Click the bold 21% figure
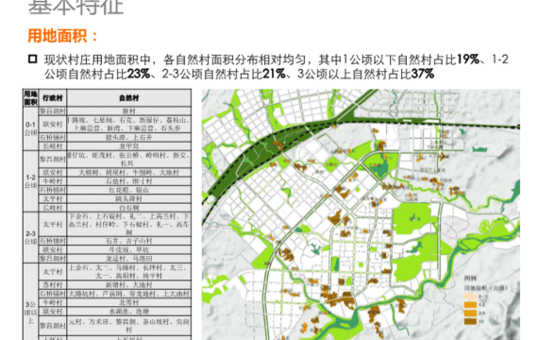Image resolution: width=538 pixels, height=340 pixels. 274,74
